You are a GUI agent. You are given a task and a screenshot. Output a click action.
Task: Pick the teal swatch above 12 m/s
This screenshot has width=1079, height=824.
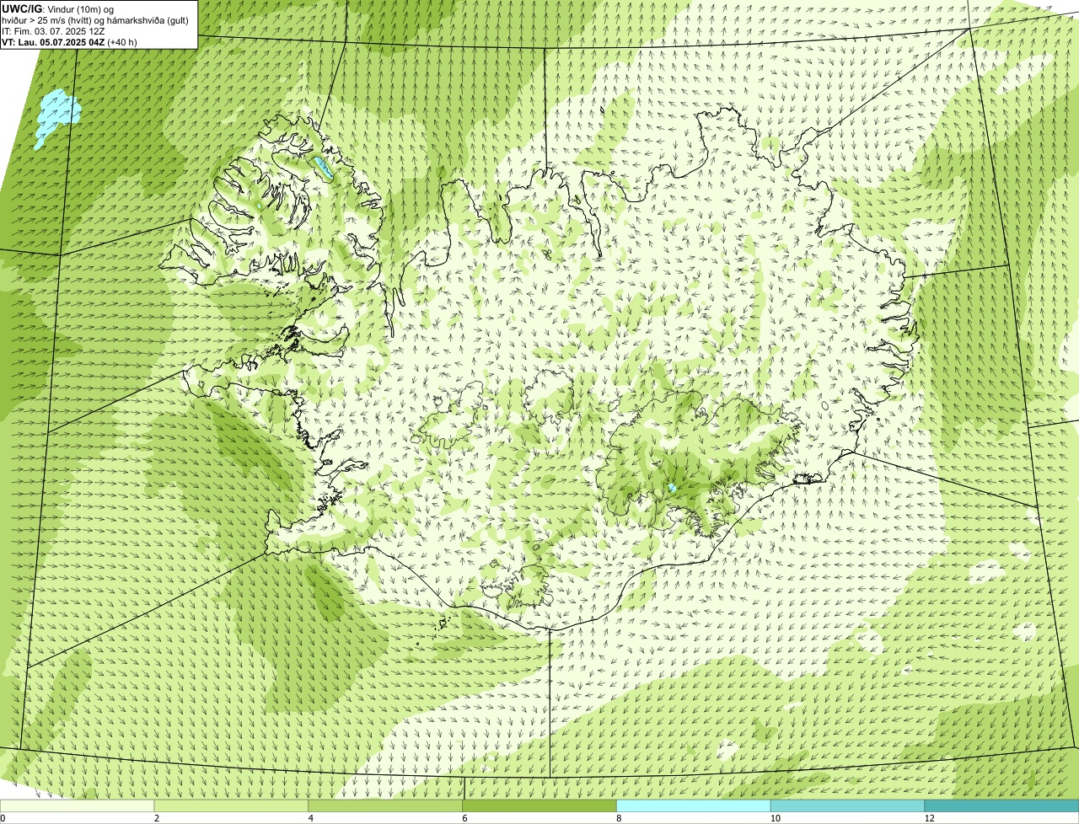coord(1002,806)
